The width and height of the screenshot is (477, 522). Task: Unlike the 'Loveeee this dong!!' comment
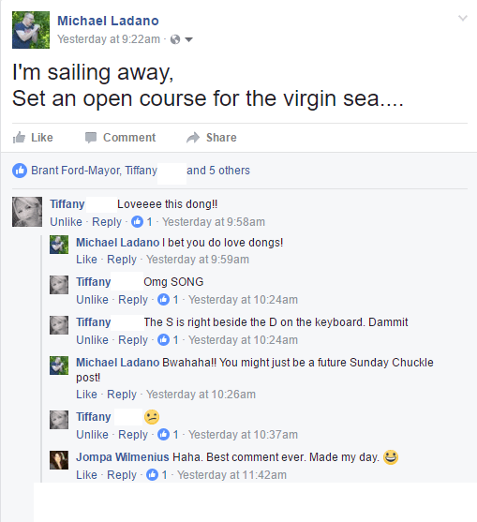tap(66, 222)
